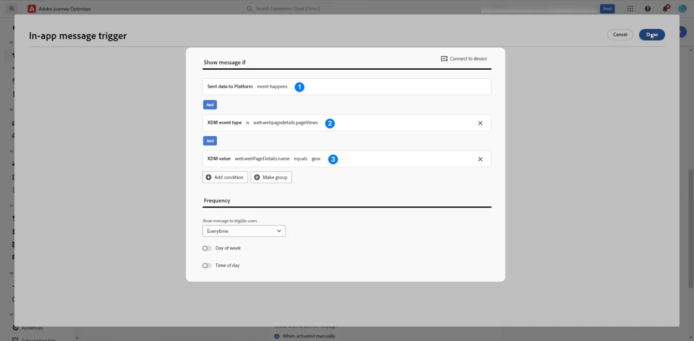Add a new condition
This screenshot has height=341, width=694.
coord(225,177)
